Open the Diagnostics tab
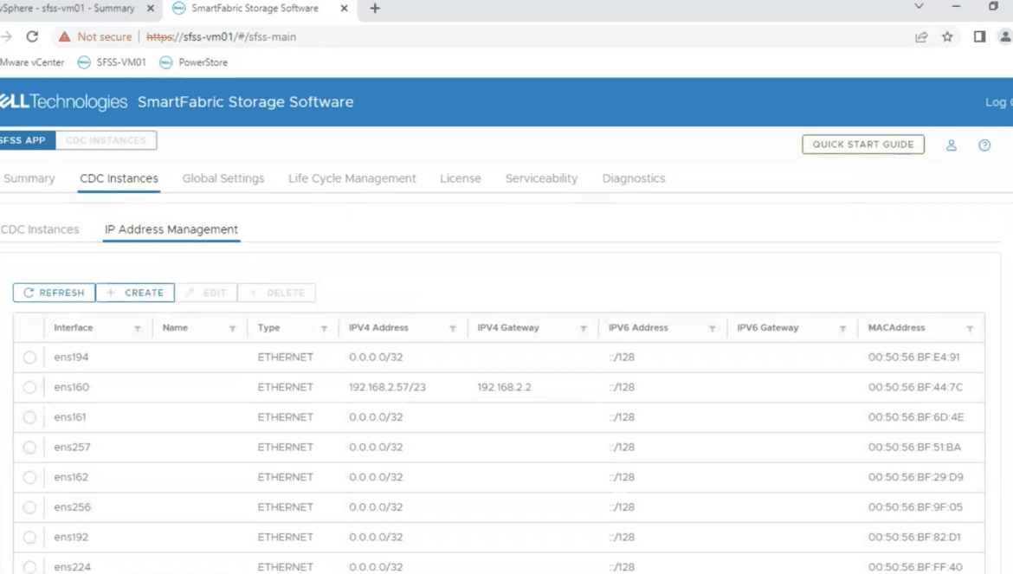Screen dimensions: 1013x574 (634, 179)
